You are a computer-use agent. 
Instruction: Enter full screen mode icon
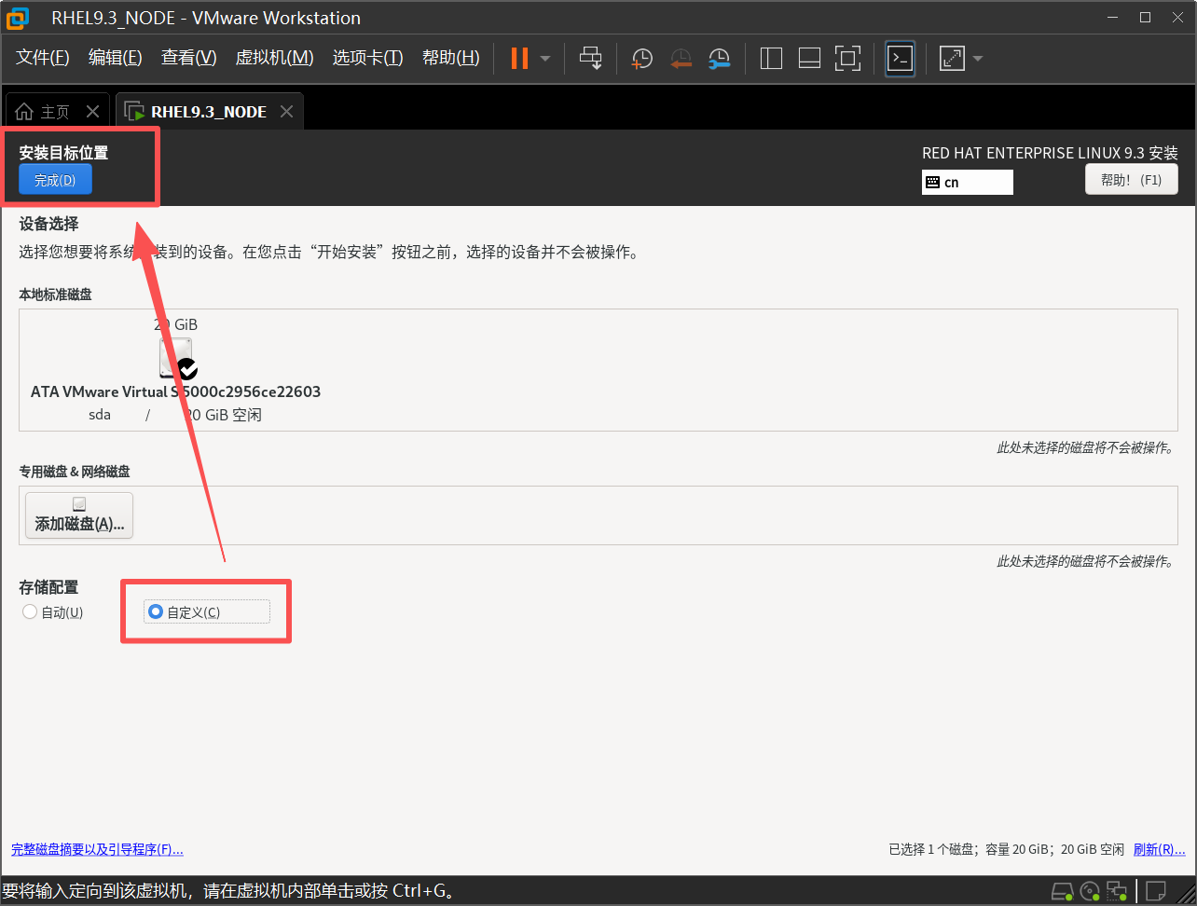coord(847,58)
